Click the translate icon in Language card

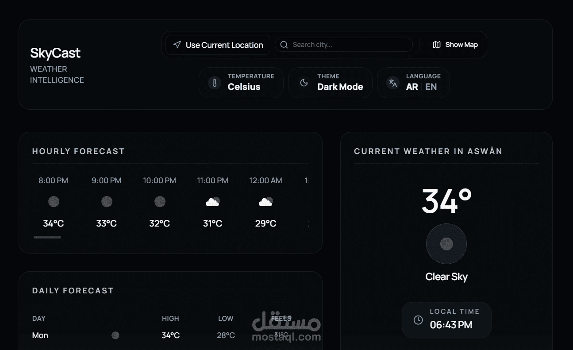coord(393,83)
